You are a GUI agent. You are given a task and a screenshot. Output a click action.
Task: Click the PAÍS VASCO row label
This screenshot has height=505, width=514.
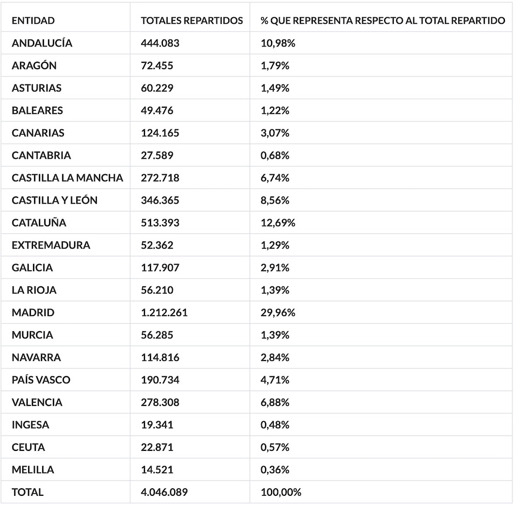tap(41, 380)
